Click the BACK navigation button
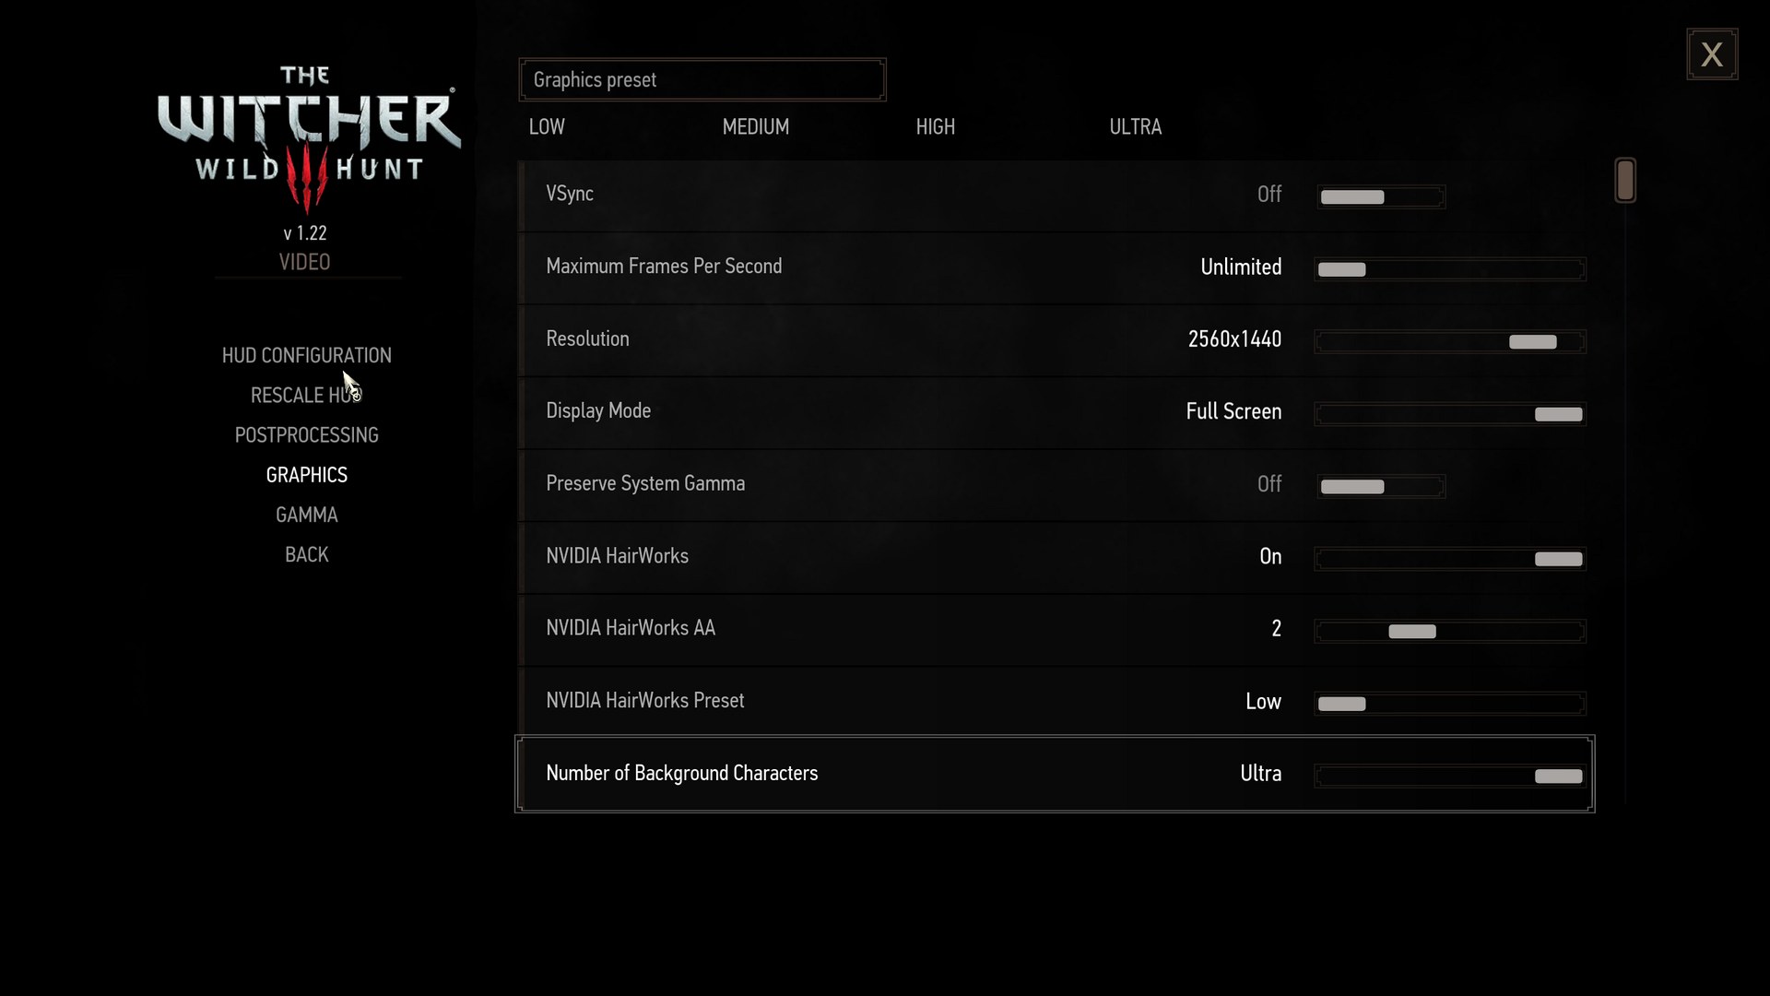1770x996 pixels. (x=306, y=553)
